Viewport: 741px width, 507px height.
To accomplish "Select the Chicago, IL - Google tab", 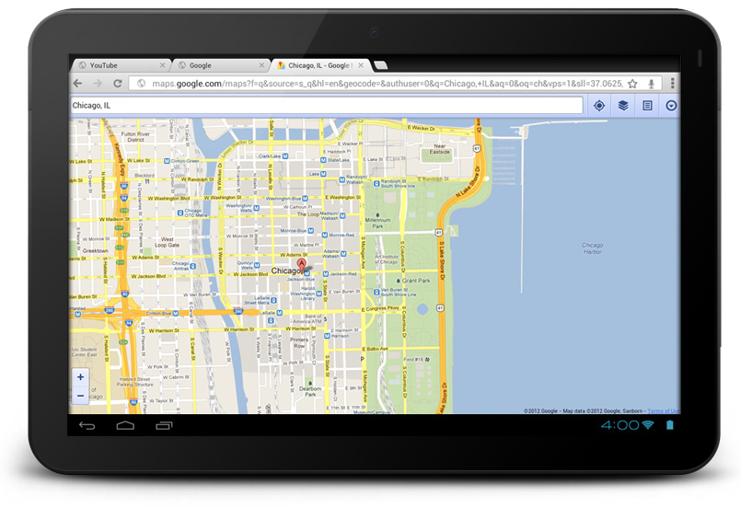I will point(320,65).
